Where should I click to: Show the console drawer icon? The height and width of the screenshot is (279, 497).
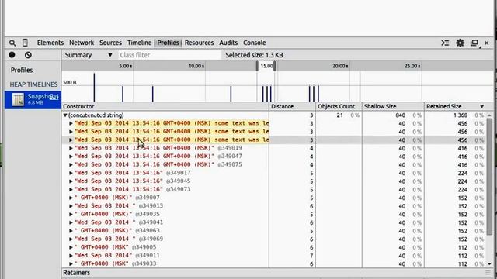coord(445,43)
